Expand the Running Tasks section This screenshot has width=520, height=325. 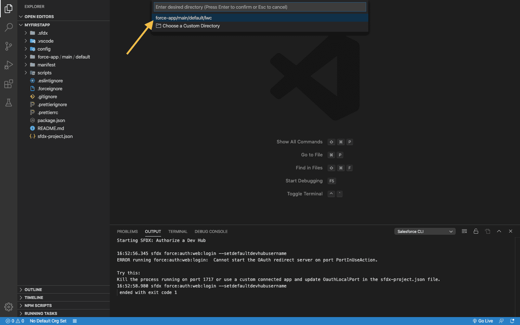[x=64, y=313]
